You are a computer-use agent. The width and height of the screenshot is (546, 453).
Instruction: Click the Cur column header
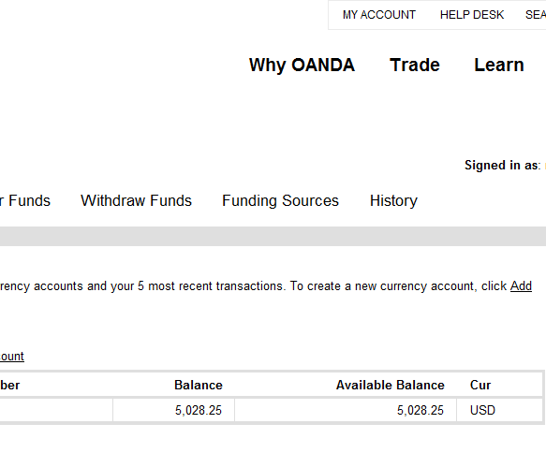[x=480, y=386]
